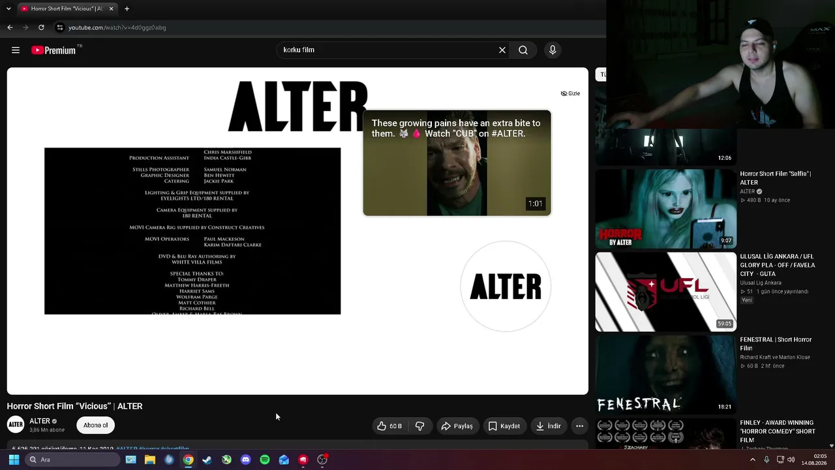Image resolution: width=835 pixels, height=470 pixels.
Task: Open "Richard Kraft ve Marlon Klose" channel link
Action: [x=775, y=357]
